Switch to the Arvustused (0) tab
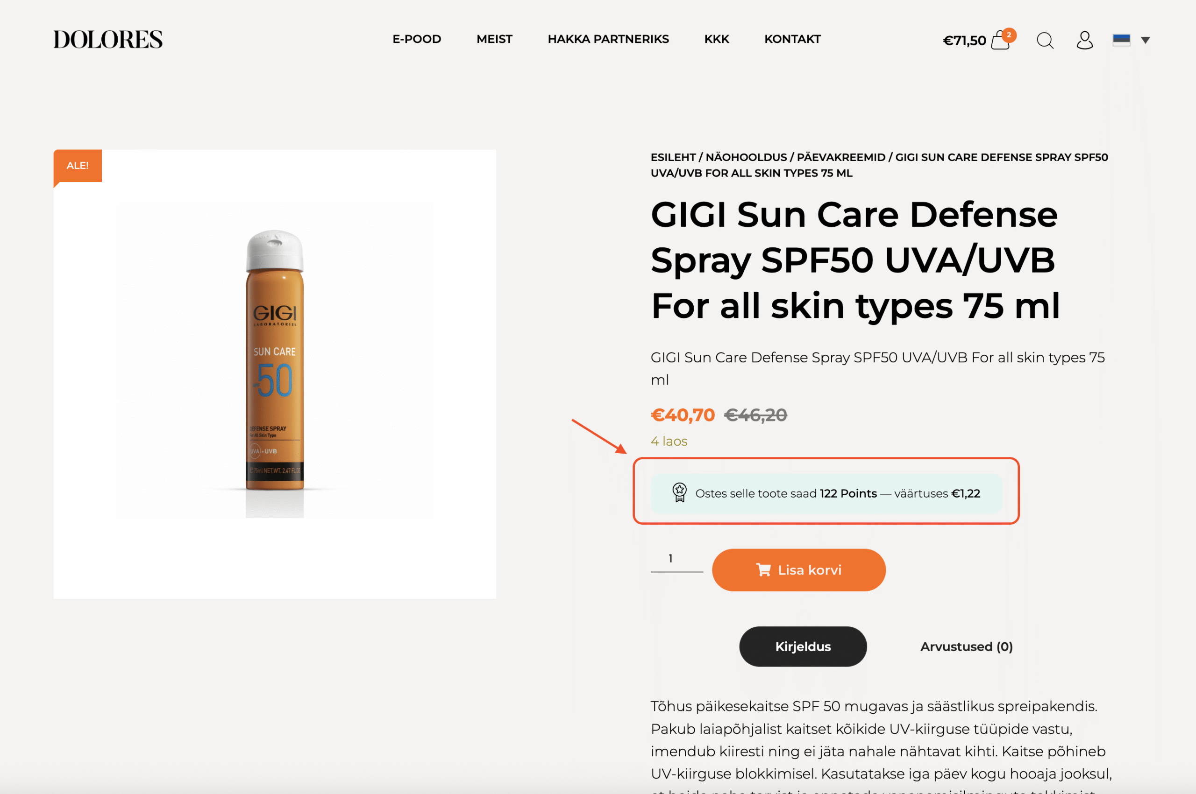This screenshot has width=1196, height=794. coord(967,646)
